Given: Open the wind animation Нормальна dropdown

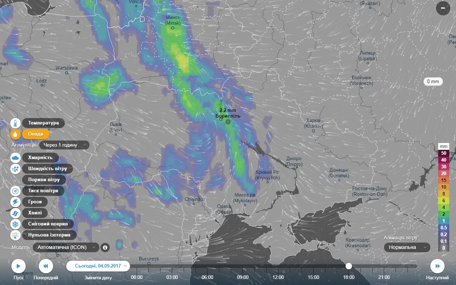Looking at the screenshot, I should [407, 247].
